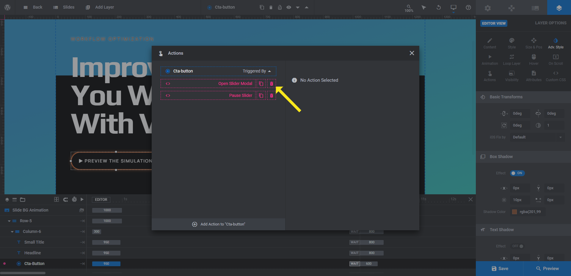Image resolution: width=571 pixels, height=276 pixels.
Task: Open the device view desktop icon
Action: pos(454,7)
